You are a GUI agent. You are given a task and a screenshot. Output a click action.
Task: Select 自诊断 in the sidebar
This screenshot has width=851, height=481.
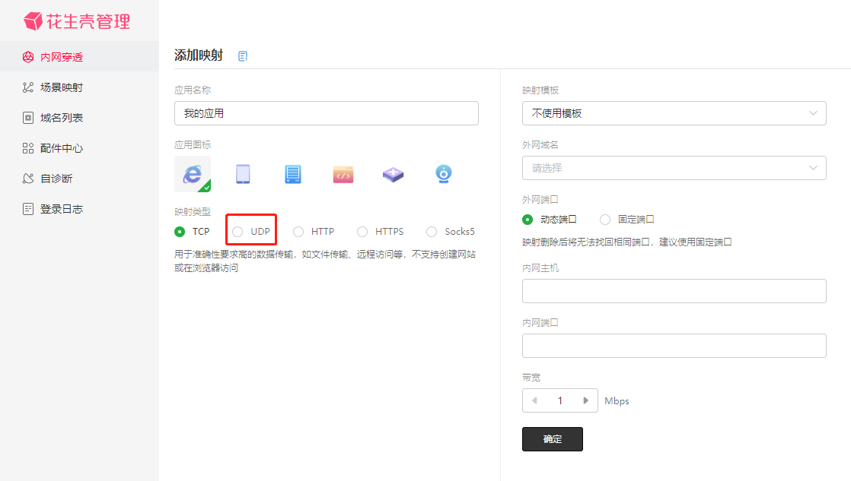(79, 179)
